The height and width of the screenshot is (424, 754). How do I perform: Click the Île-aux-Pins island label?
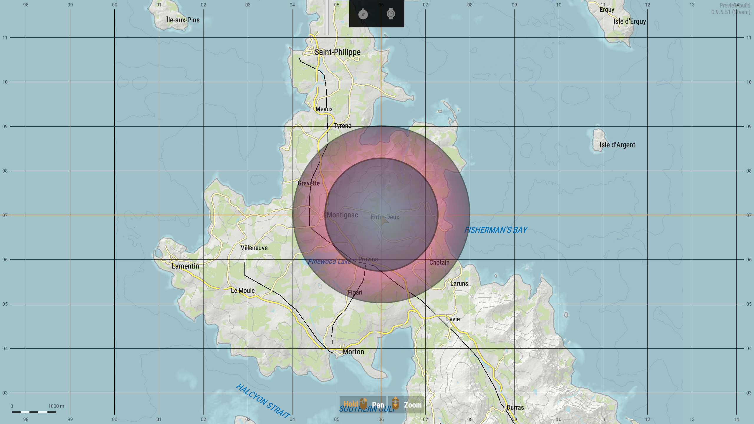(183, 20)
